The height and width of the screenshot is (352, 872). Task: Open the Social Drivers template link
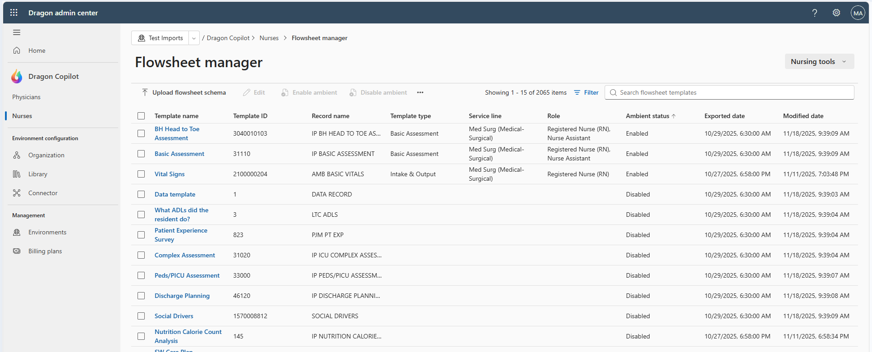click(174, 316)
